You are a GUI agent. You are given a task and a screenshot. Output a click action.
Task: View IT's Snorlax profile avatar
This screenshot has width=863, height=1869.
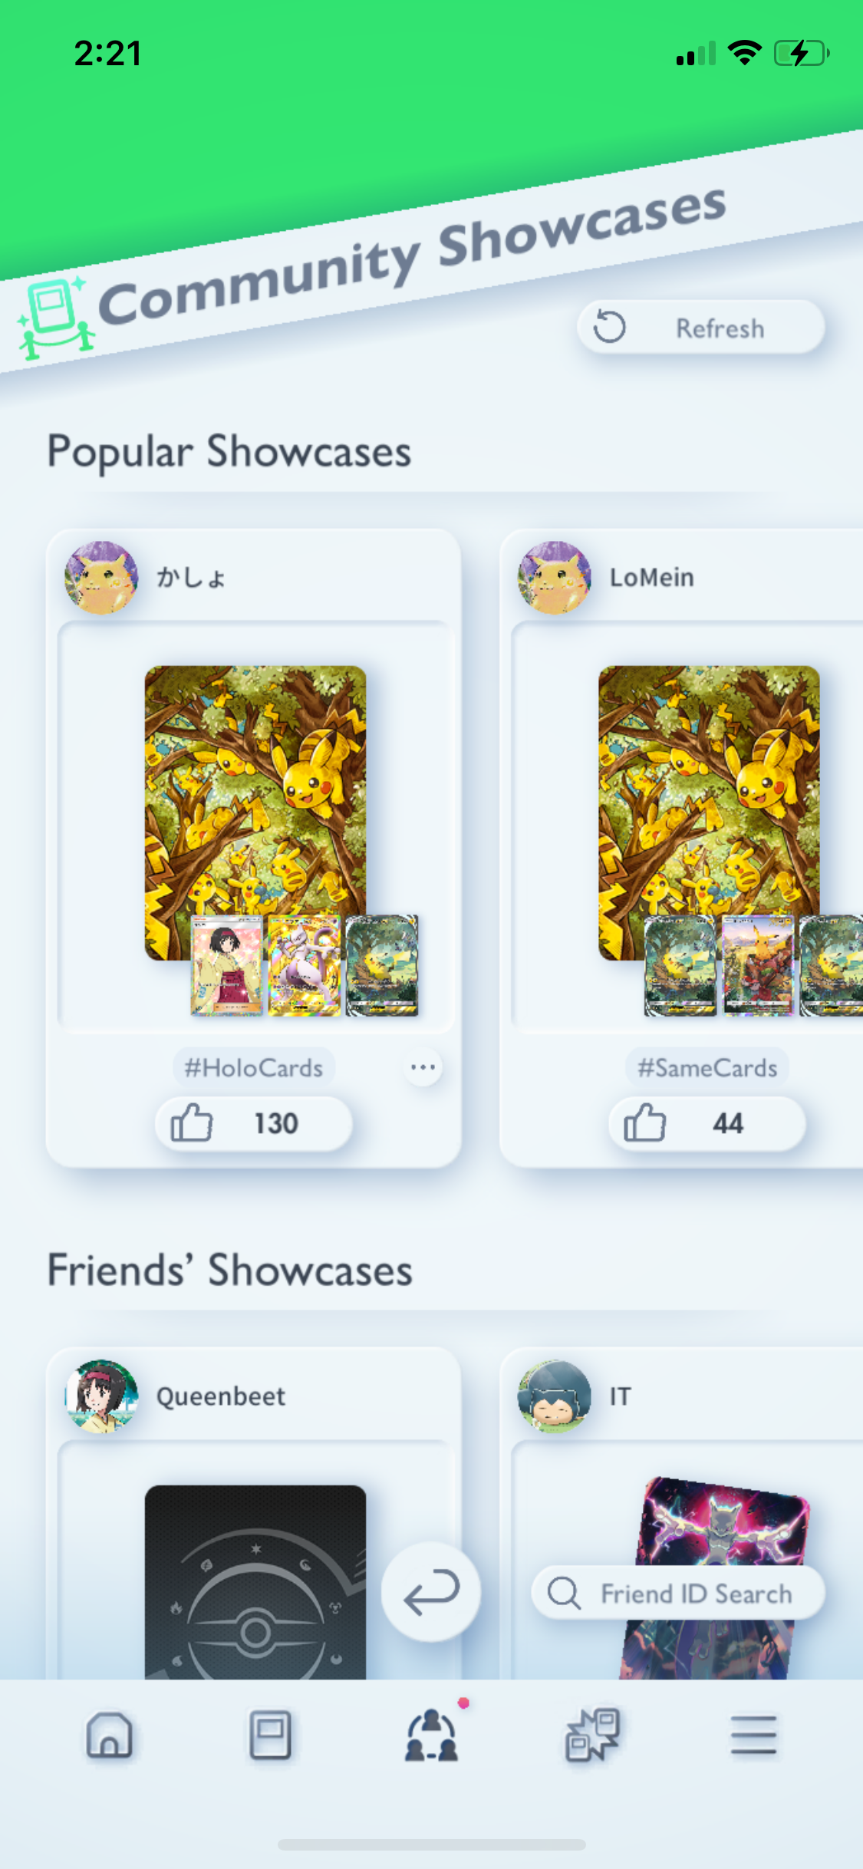point(555,1396)
